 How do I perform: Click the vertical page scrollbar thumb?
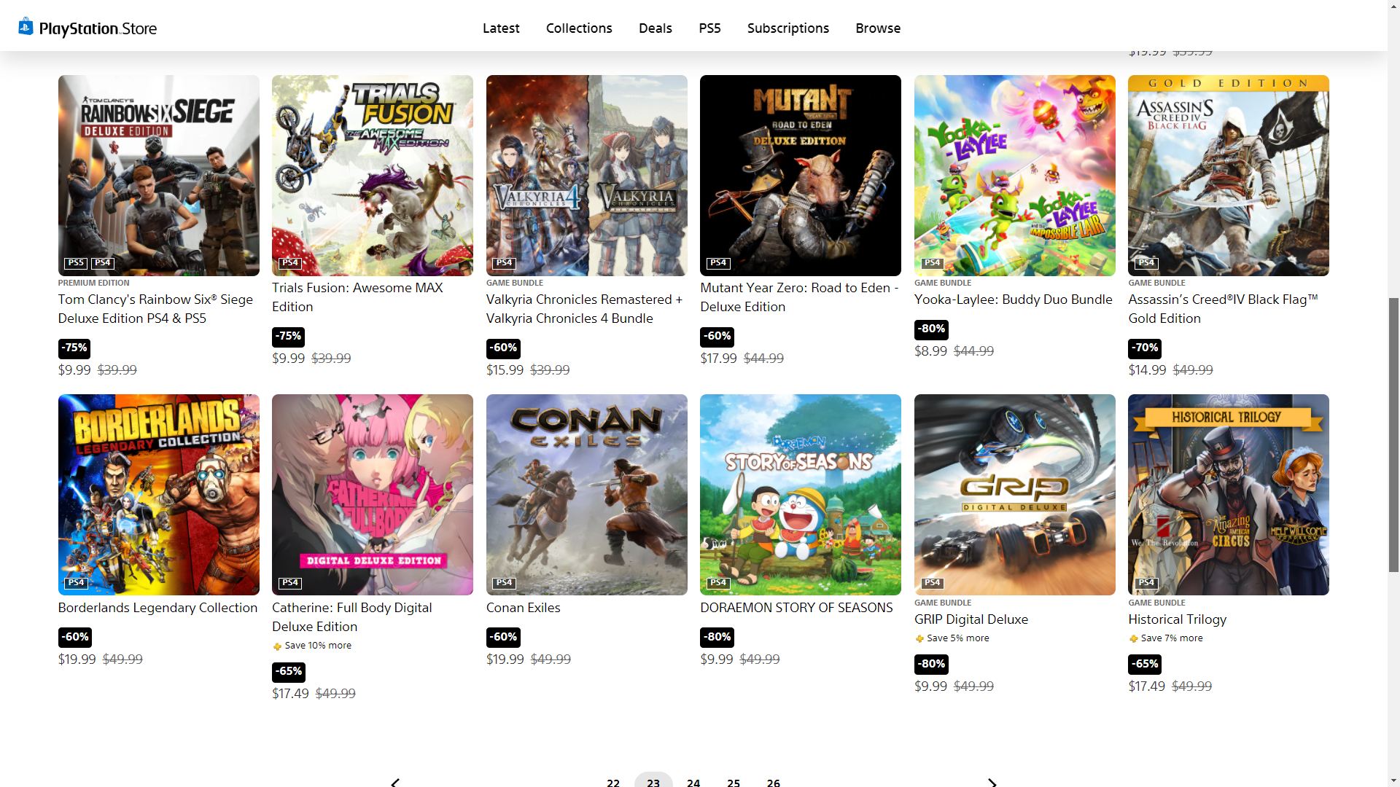tap(1393, 434)
